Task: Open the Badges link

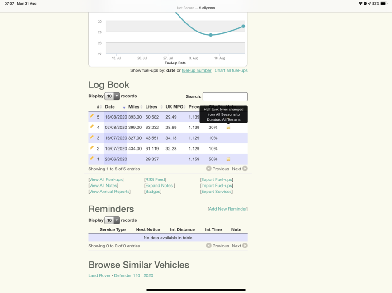Action: 153,192
